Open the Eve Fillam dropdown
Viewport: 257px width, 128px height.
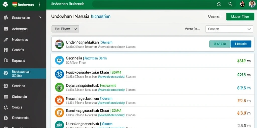(65, 29)
